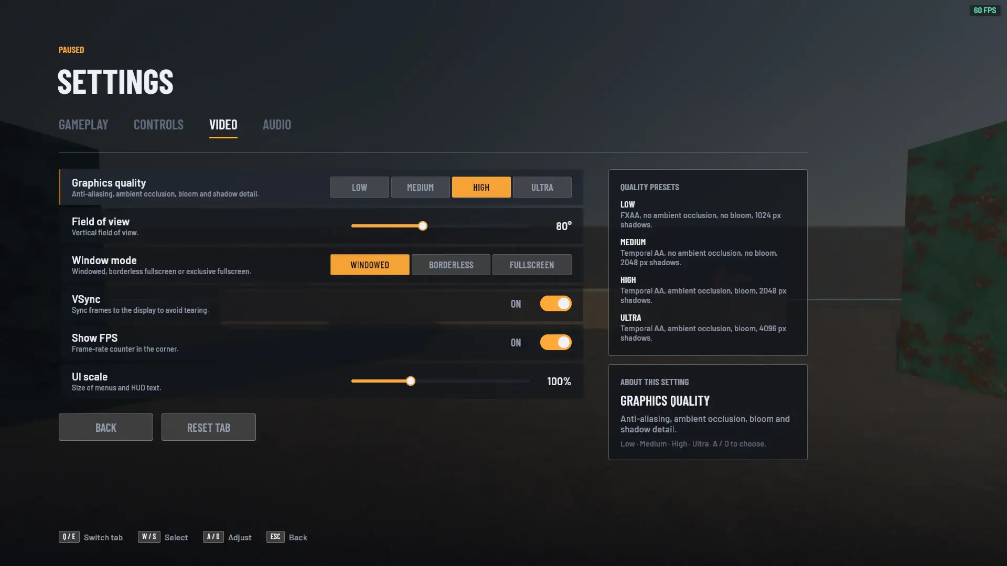
Task: Click the Back button
Action: 106,427
